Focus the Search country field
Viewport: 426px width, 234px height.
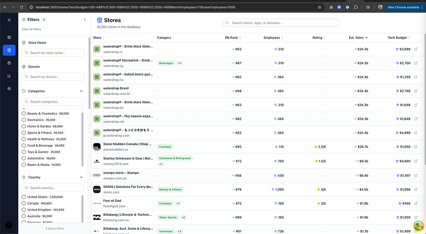(53, 188)
